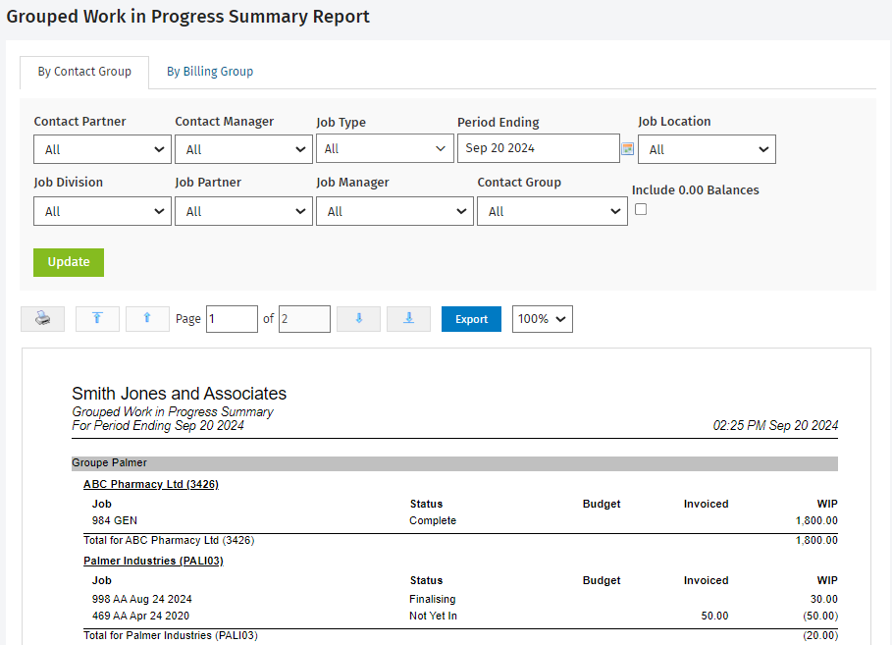Expand the Job Type dropdown
This screenshot has width=892, height=645.
point(385,148)
